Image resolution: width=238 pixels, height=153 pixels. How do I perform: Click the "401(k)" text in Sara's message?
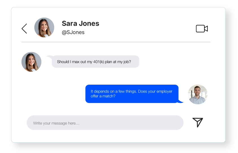point(99,62)
